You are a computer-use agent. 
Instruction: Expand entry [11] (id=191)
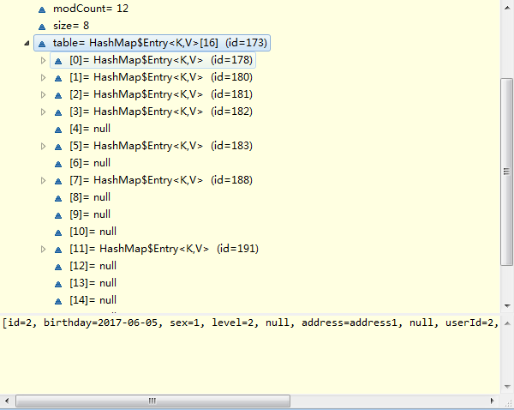click(43, 249)
